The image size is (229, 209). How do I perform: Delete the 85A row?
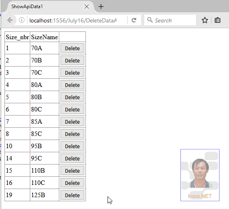tap(72, 122)
